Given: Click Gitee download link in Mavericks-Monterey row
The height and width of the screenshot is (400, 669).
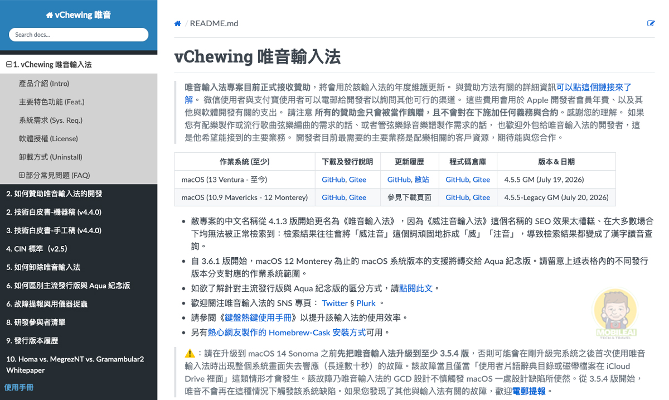Looking at the screenshot, I should pyautogui.click(x=357, y=197).
